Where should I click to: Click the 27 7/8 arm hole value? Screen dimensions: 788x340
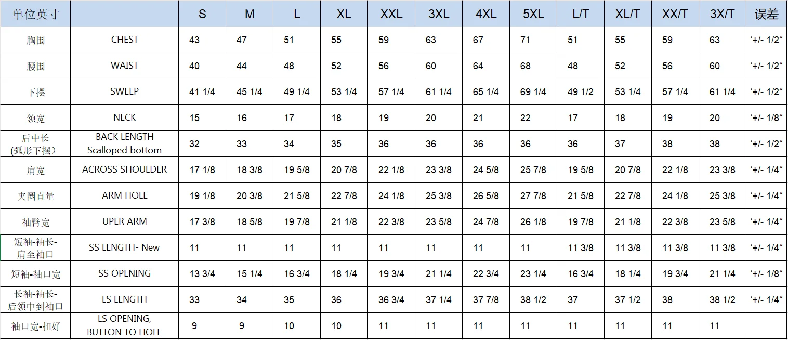pyautogui.click(x=533, y=196)
